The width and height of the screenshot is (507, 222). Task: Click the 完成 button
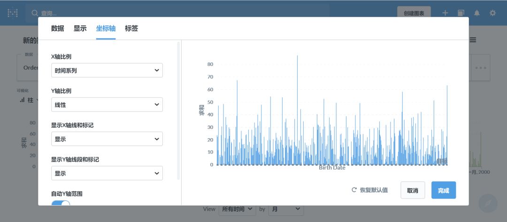pyautogui.click(x=444, y=190)
